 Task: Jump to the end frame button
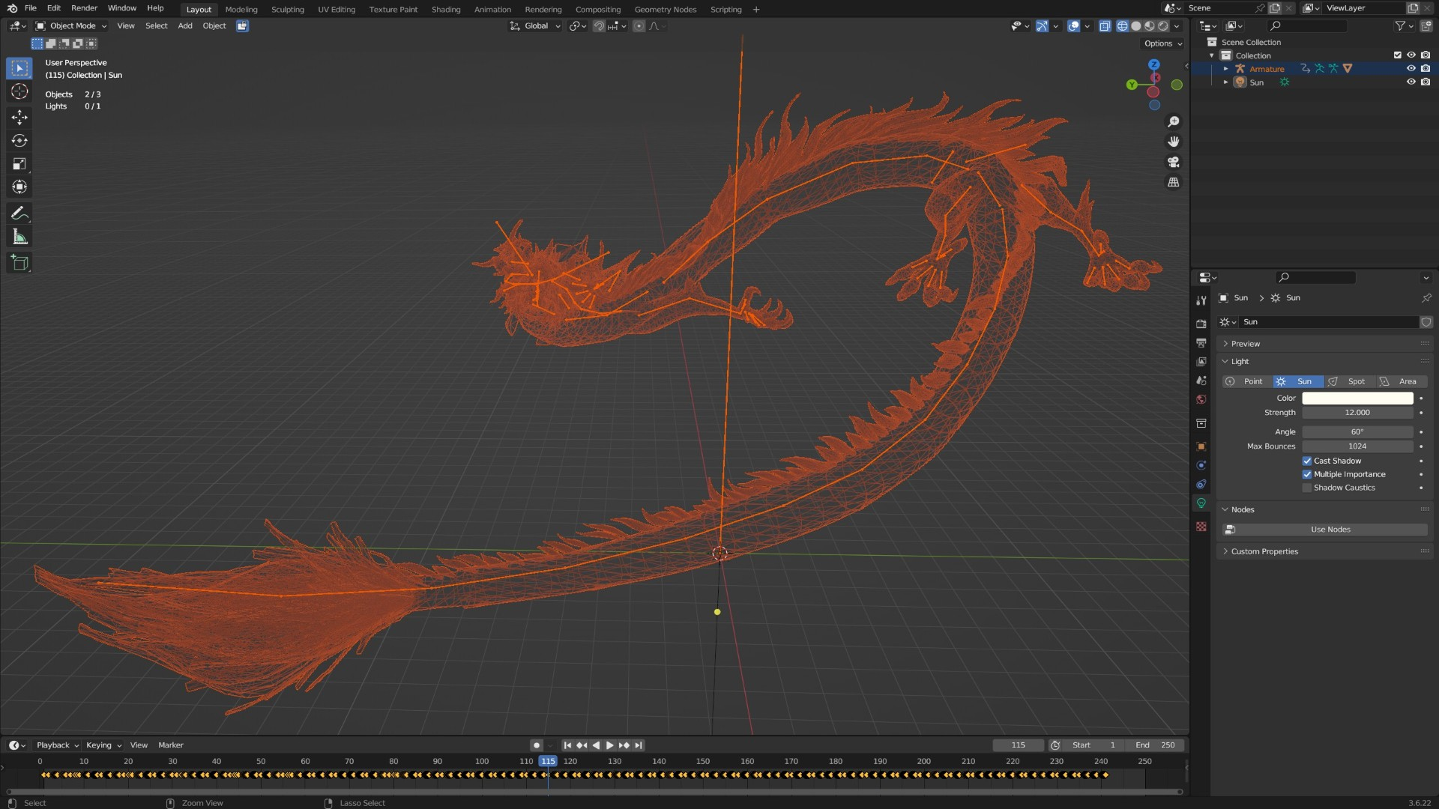tap(639, 745)
